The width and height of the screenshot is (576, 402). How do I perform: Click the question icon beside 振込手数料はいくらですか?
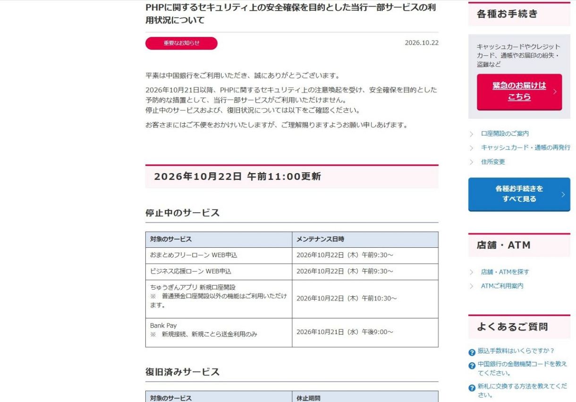(x=472, y=352)
